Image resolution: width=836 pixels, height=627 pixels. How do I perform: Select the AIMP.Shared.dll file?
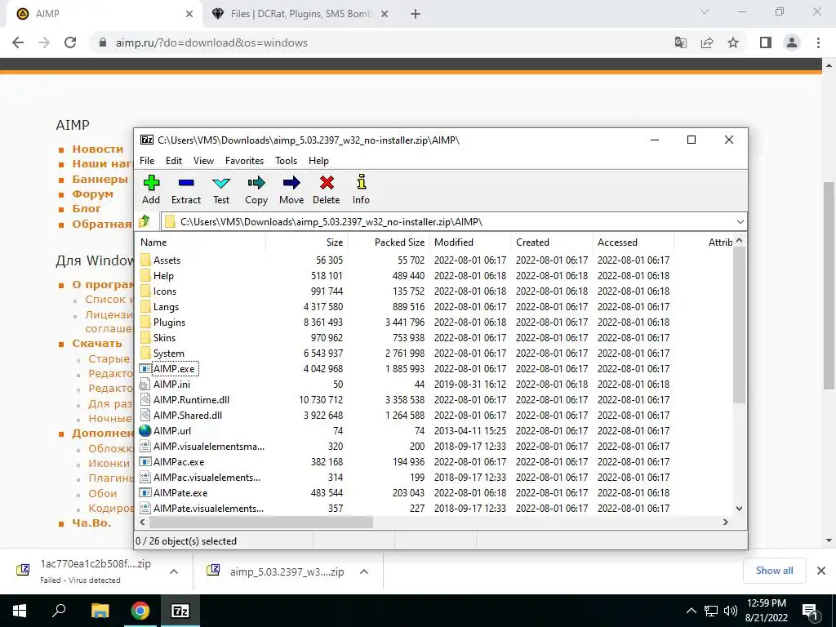(188, 415)
